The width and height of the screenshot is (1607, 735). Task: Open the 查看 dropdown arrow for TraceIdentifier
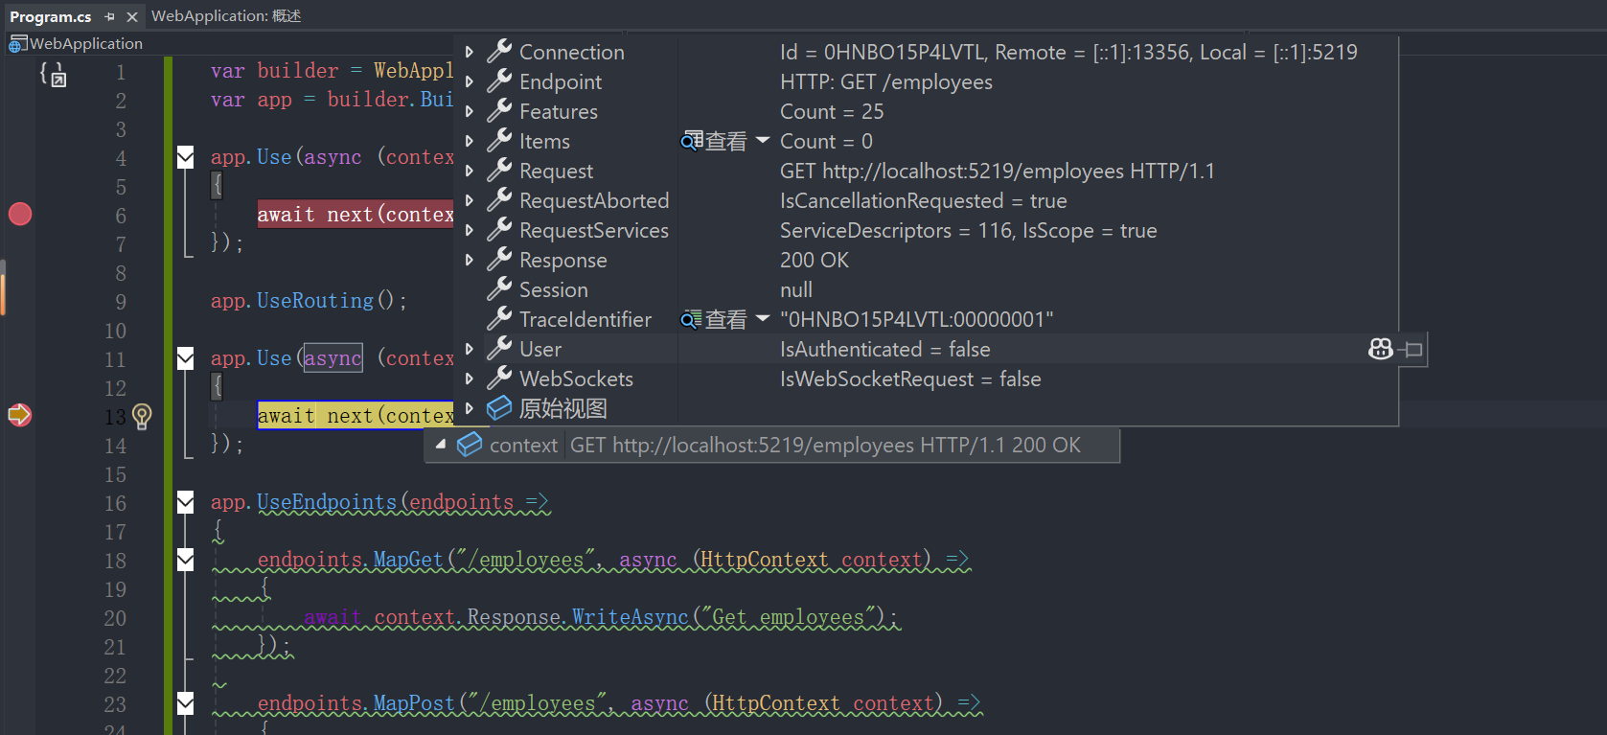763,318
